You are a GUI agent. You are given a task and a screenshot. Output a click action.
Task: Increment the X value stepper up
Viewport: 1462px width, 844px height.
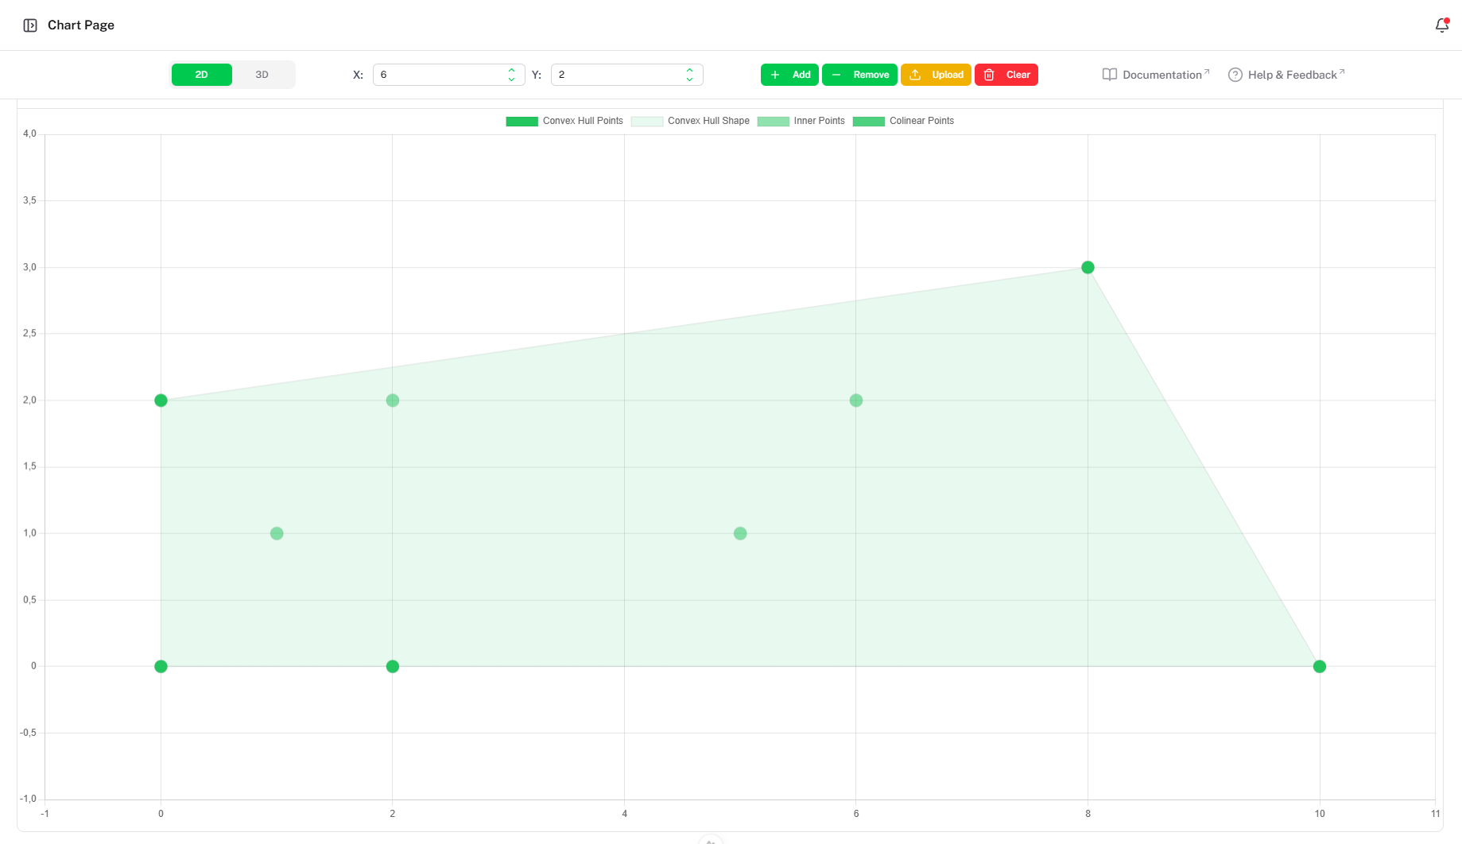511,71
